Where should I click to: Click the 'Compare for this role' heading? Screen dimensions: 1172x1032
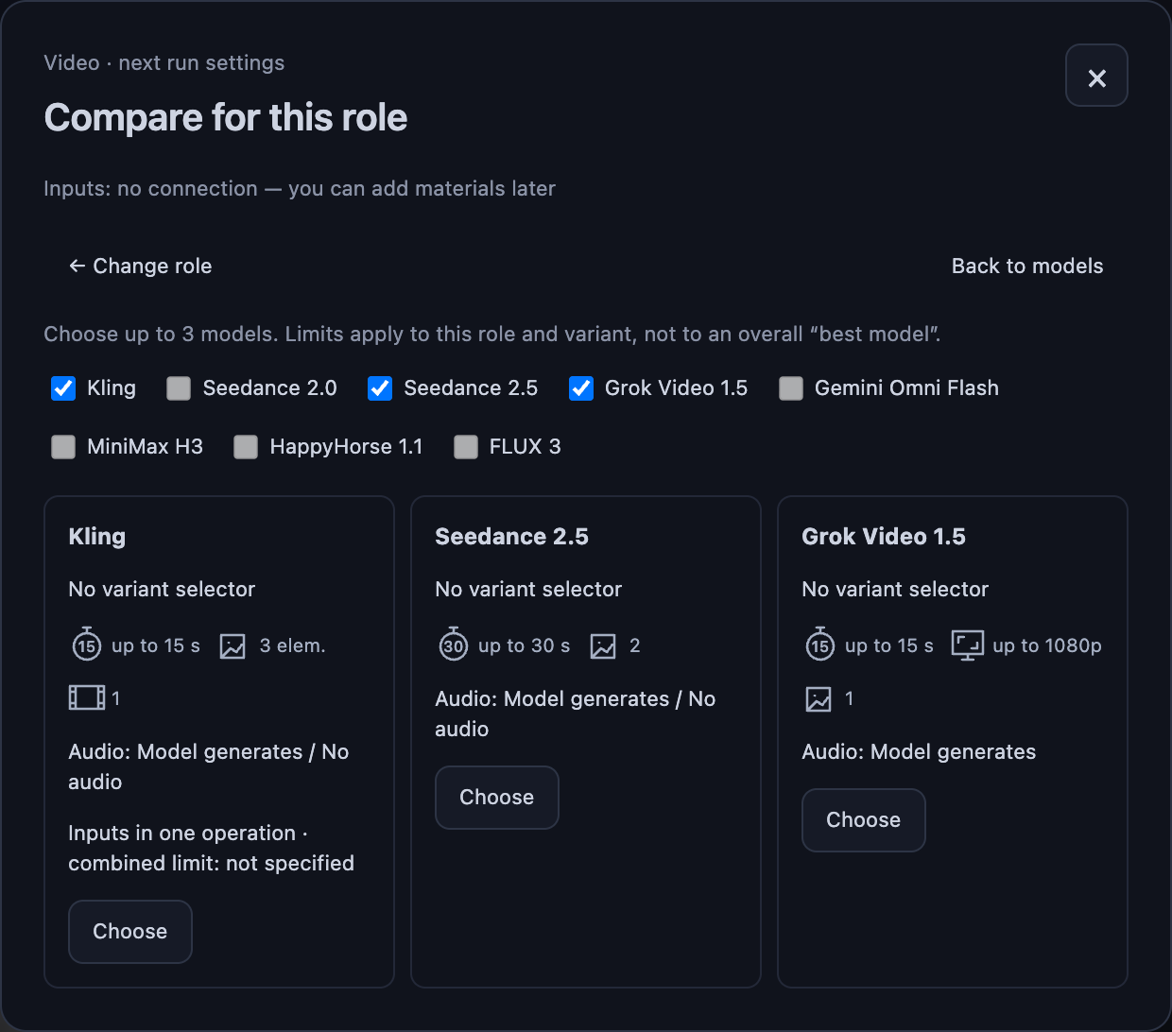226,118
